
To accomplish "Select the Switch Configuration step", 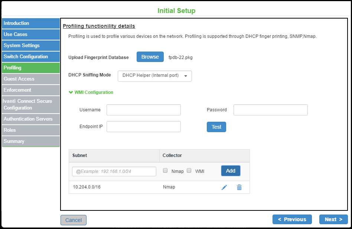I will pos(30,57).
